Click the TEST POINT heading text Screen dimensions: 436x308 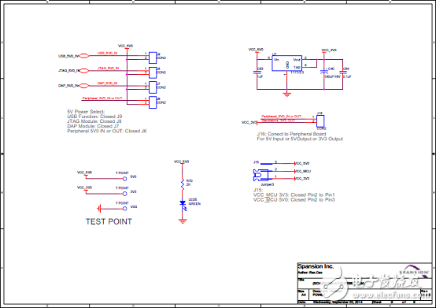109,221
